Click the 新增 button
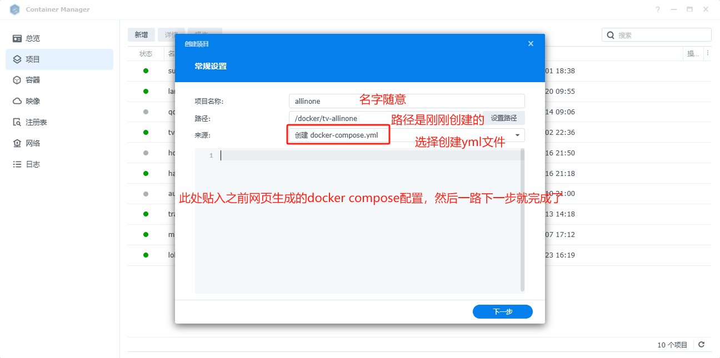This screenshot has width=720, height=358. [x=141, y=35]
